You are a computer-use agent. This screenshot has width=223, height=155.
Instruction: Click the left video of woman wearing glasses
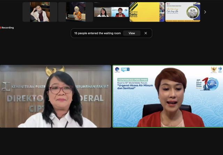point(56,96)
